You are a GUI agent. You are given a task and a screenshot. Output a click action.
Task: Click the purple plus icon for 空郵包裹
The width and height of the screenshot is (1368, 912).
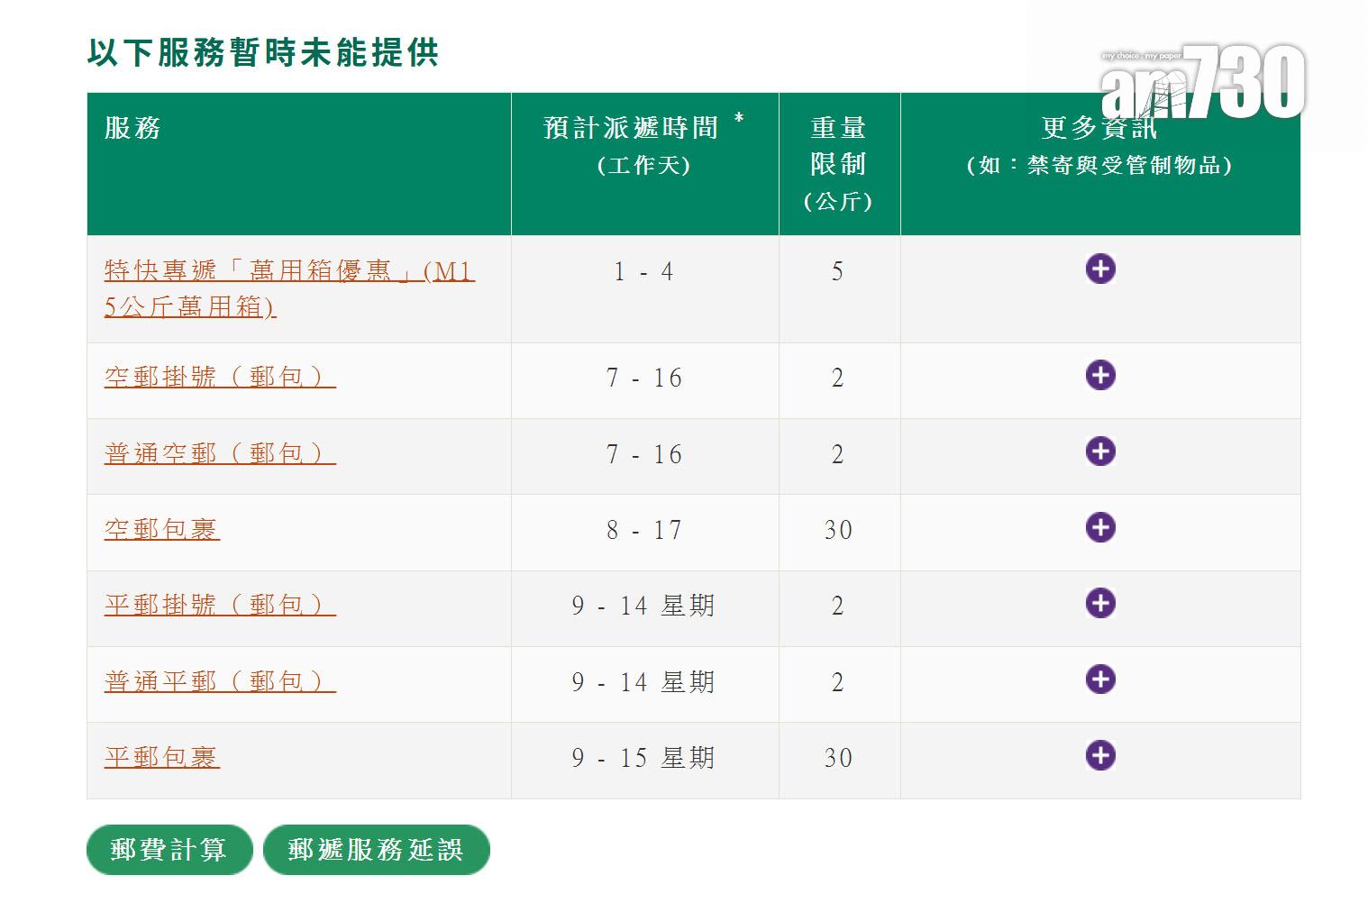point(1099,529)
